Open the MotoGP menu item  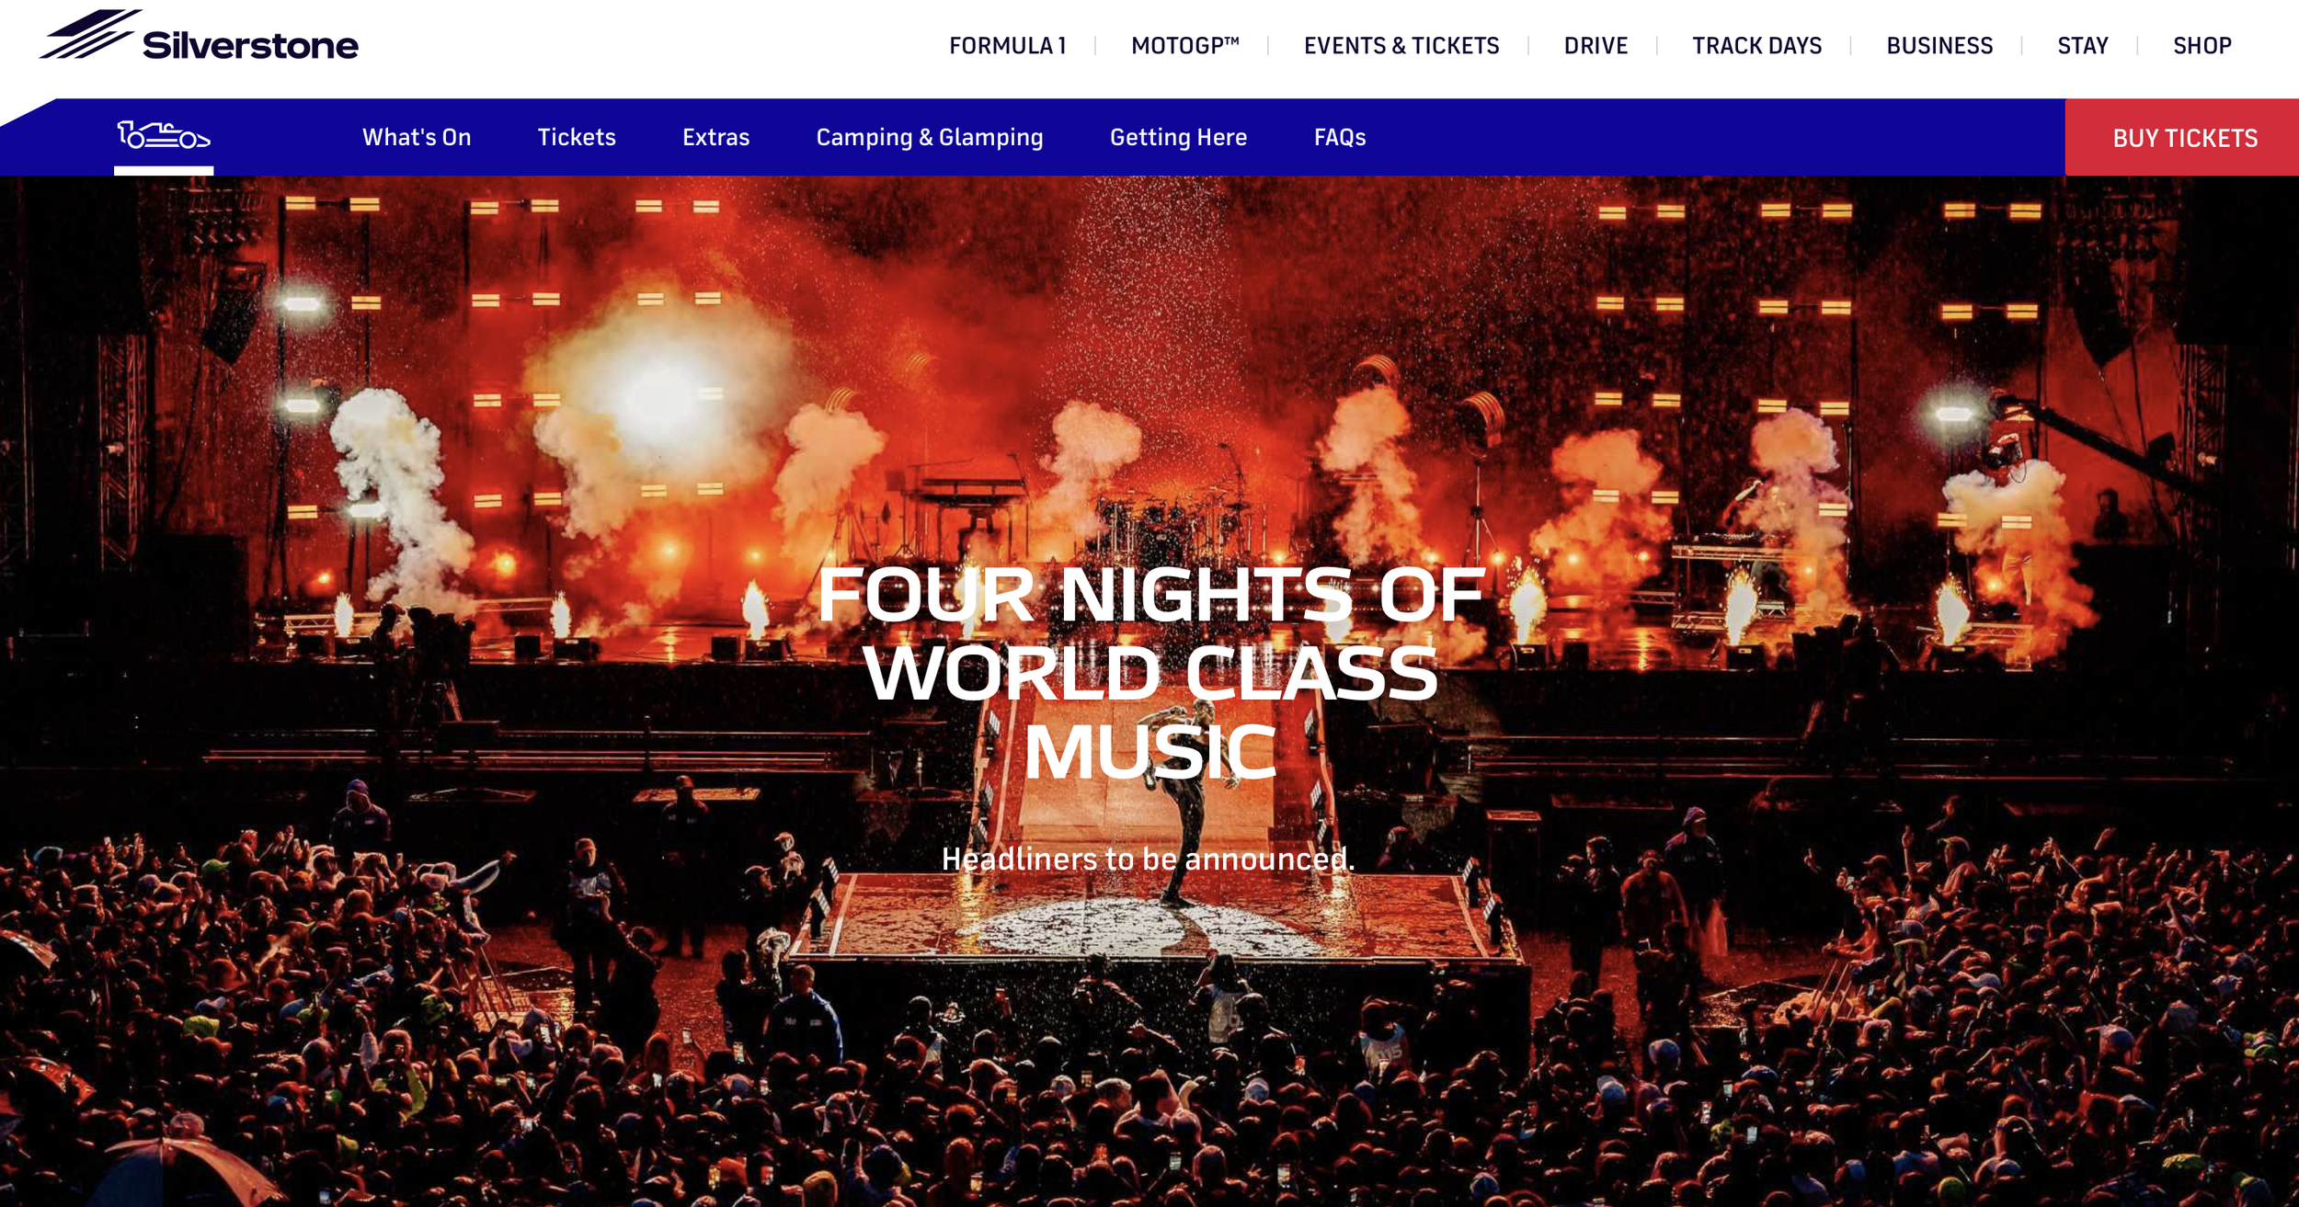coord(1185,45)
